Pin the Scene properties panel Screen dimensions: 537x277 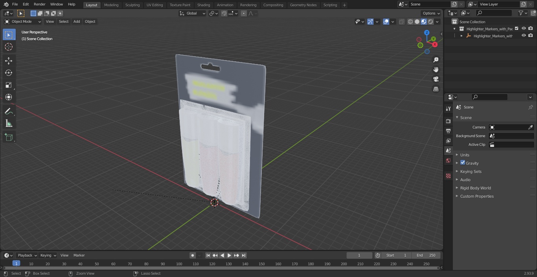point(530,107)
